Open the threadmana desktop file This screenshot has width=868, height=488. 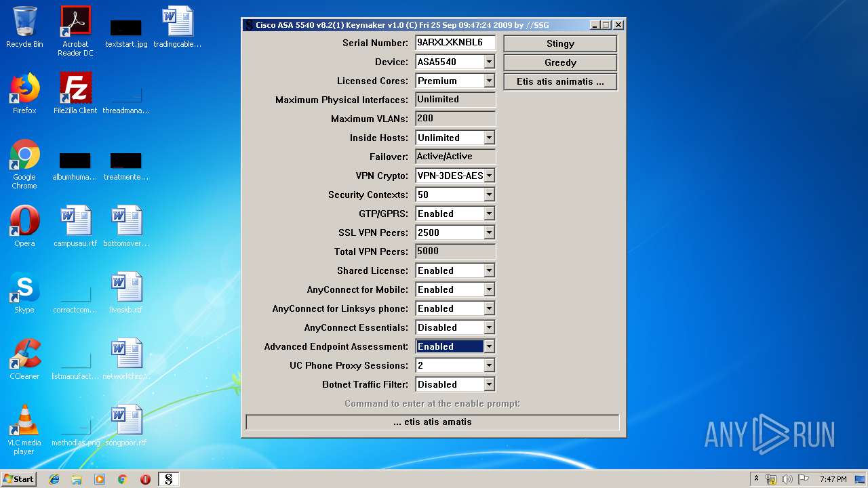(x=126, y=98)
